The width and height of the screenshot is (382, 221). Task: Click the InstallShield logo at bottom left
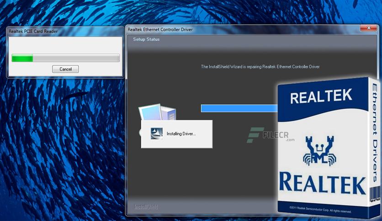tap(146, 207)
